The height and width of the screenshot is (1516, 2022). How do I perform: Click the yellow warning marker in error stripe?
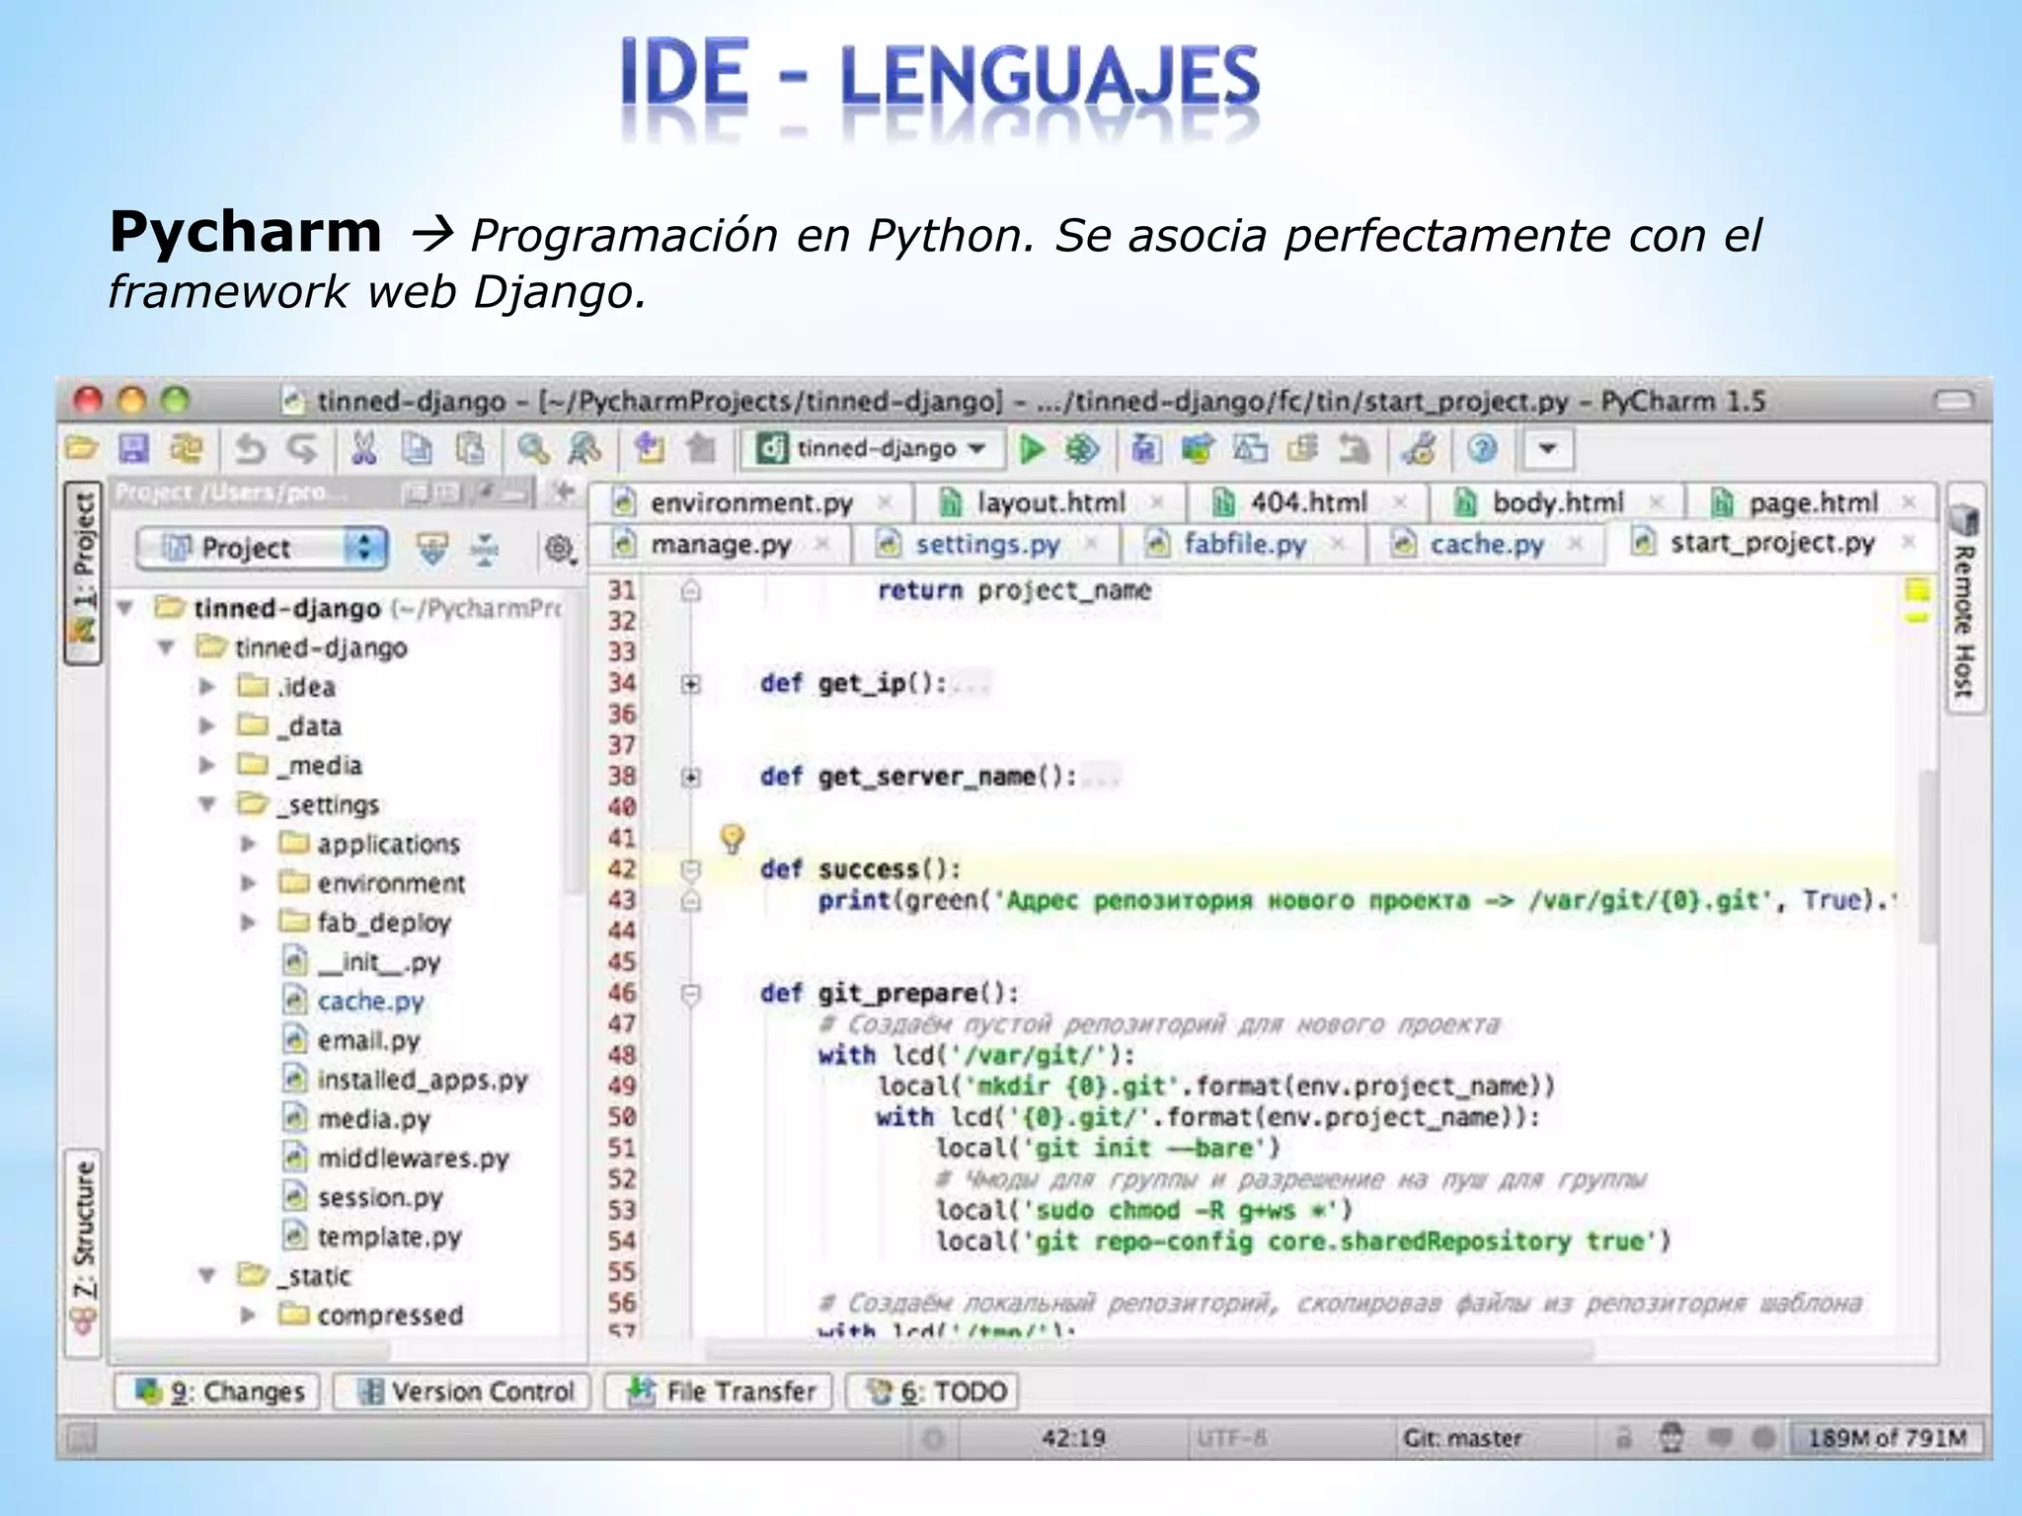(x=1916, y=619)
